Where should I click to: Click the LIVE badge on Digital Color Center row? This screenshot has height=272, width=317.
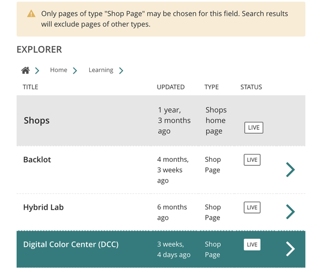[x=252, y=244]
